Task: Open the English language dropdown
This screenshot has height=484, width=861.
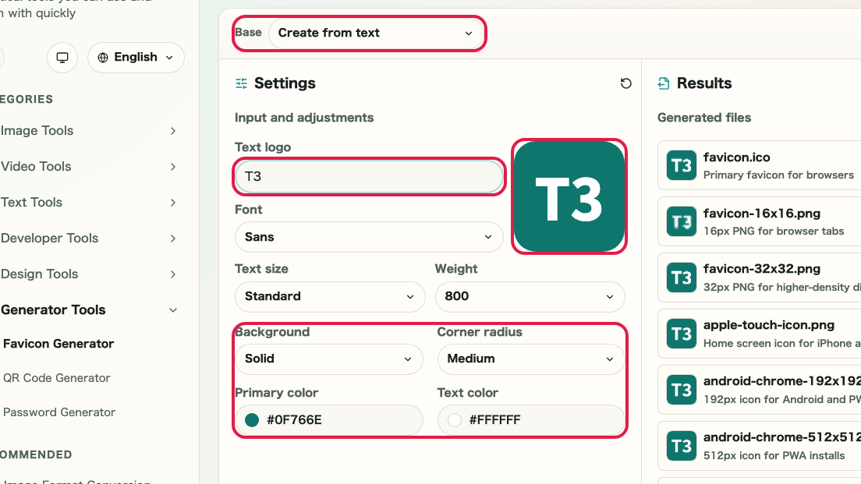Action: tap(136, 58)
